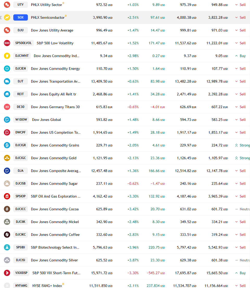Open the DJCIKC ticker badge
Screen dimensions: 250x288
click(21, 234)
